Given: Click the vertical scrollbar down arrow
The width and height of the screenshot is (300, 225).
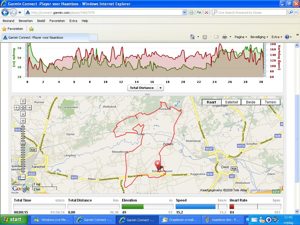Looking at the screenshot, I should tap(297, 212).
